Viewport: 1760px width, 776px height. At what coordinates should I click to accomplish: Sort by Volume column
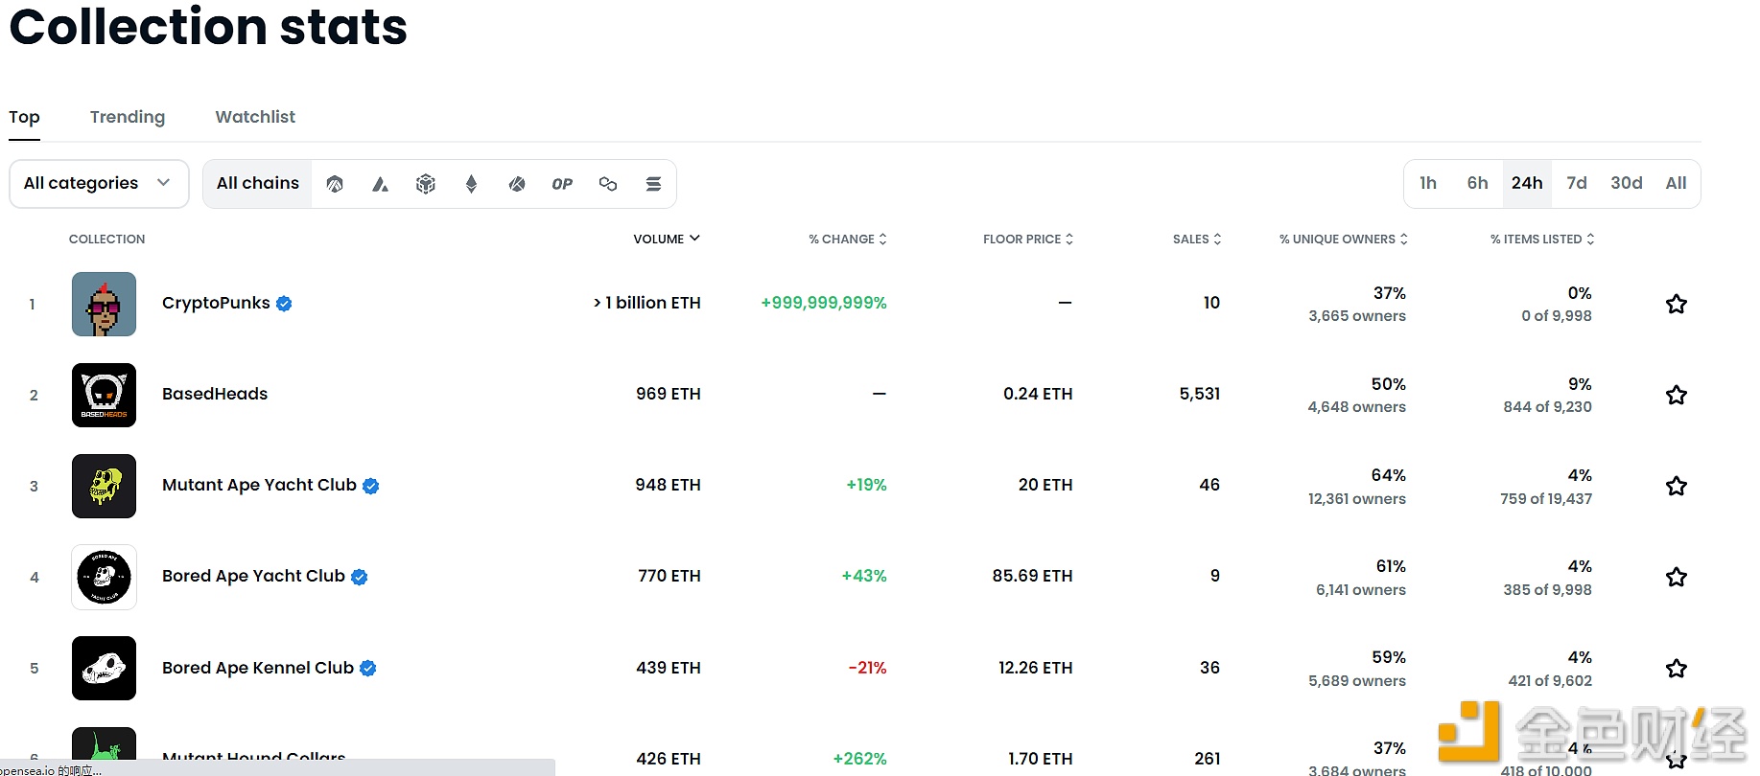667,239
